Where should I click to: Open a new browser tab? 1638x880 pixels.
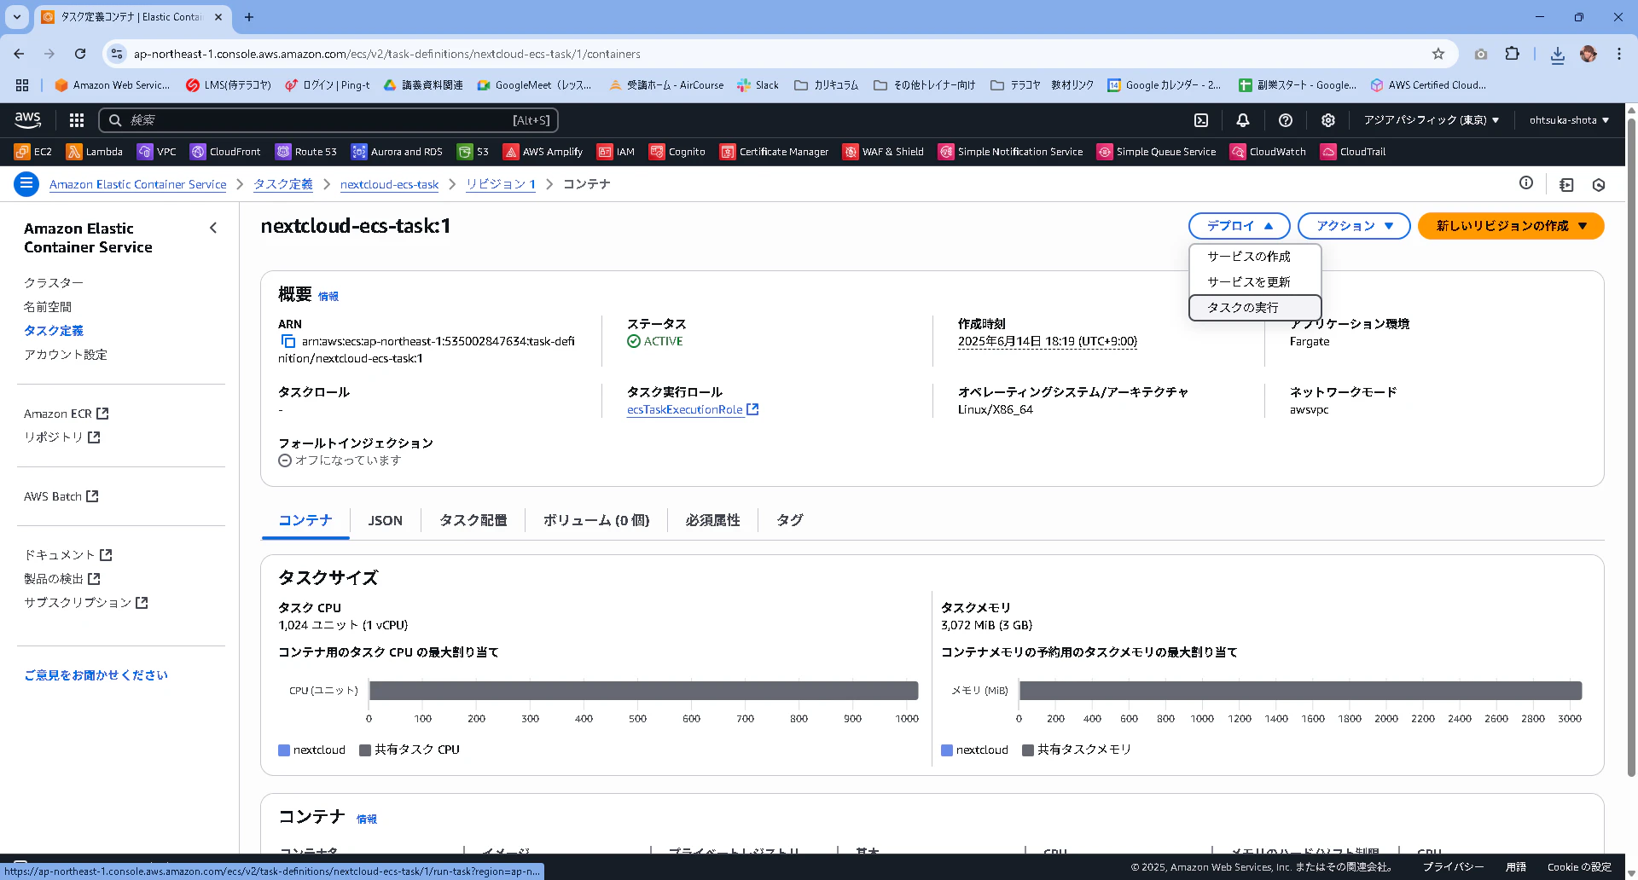(249, 17)
